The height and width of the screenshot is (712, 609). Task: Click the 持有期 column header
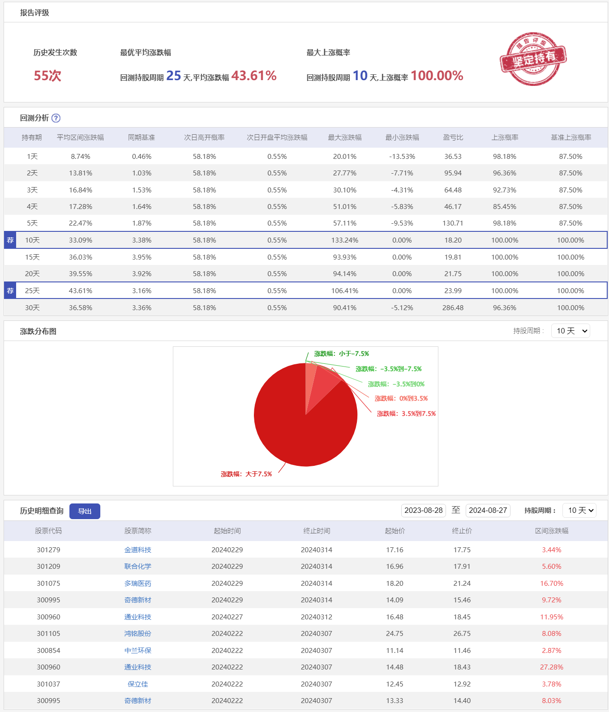32,137
